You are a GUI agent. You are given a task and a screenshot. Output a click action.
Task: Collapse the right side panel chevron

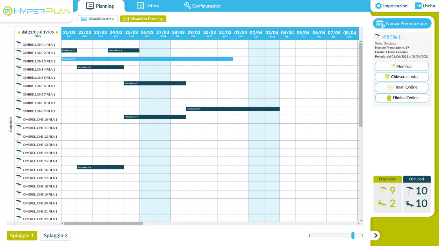[x=375, y=236]
